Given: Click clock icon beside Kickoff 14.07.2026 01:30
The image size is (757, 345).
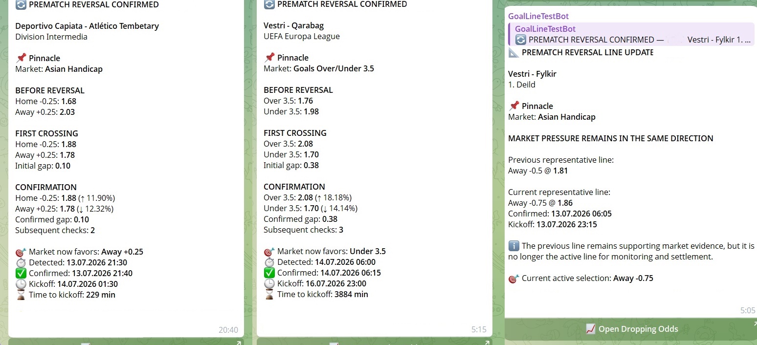Looking at the screenshot, I should (x=21, y=284).
